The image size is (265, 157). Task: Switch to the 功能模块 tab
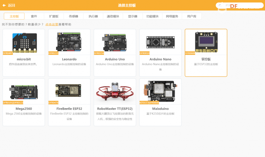[x=152, y=16]
